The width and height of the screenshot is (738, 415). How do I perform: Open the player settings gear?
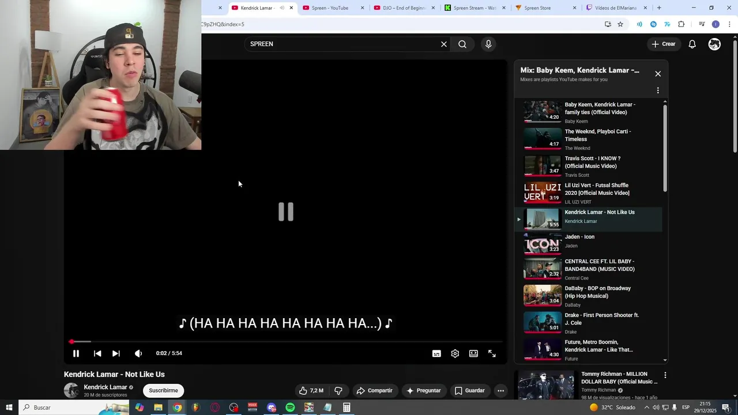click(455, 353)
